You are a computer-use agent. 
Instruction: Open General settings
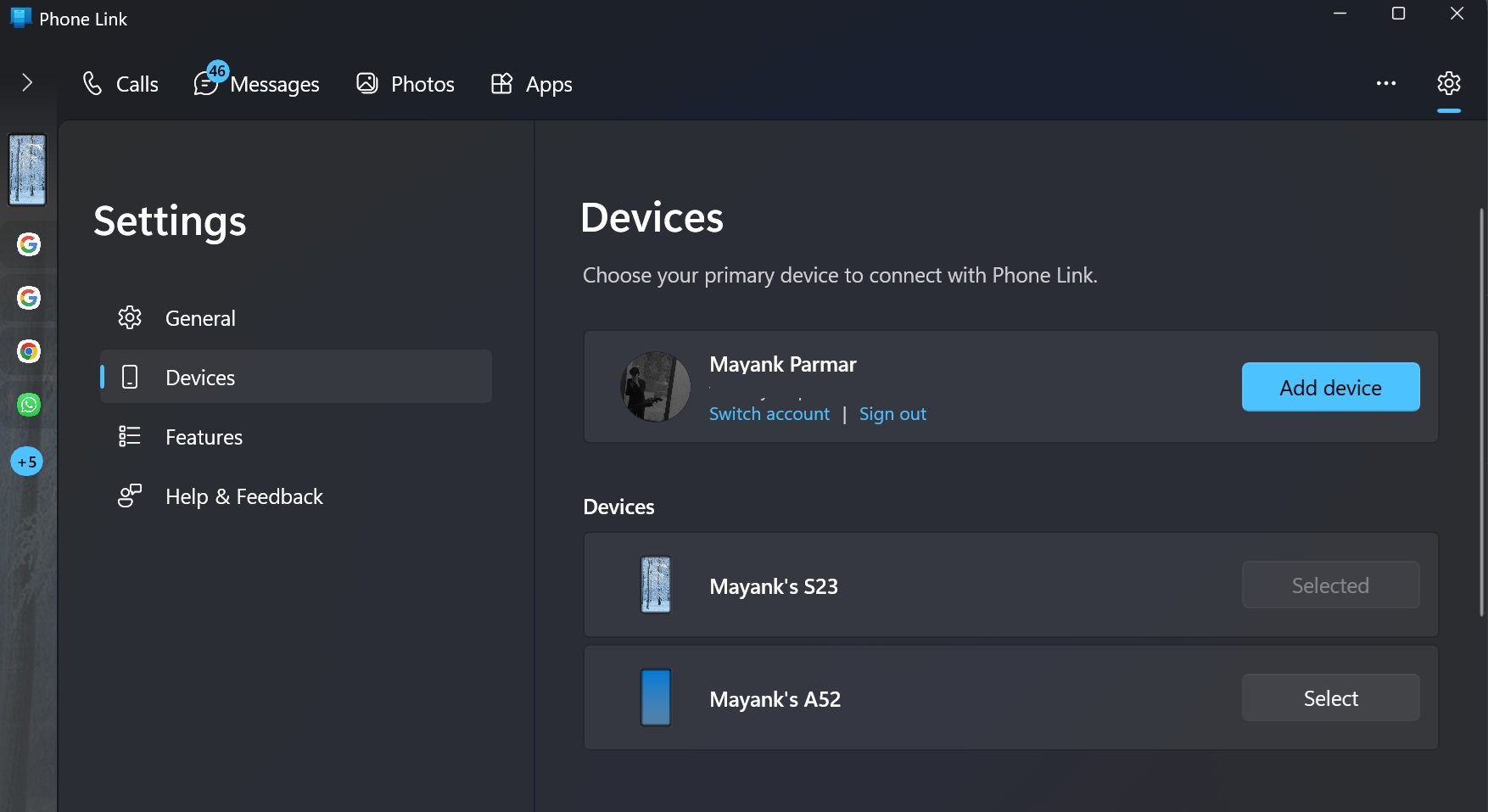pos(200,317)
